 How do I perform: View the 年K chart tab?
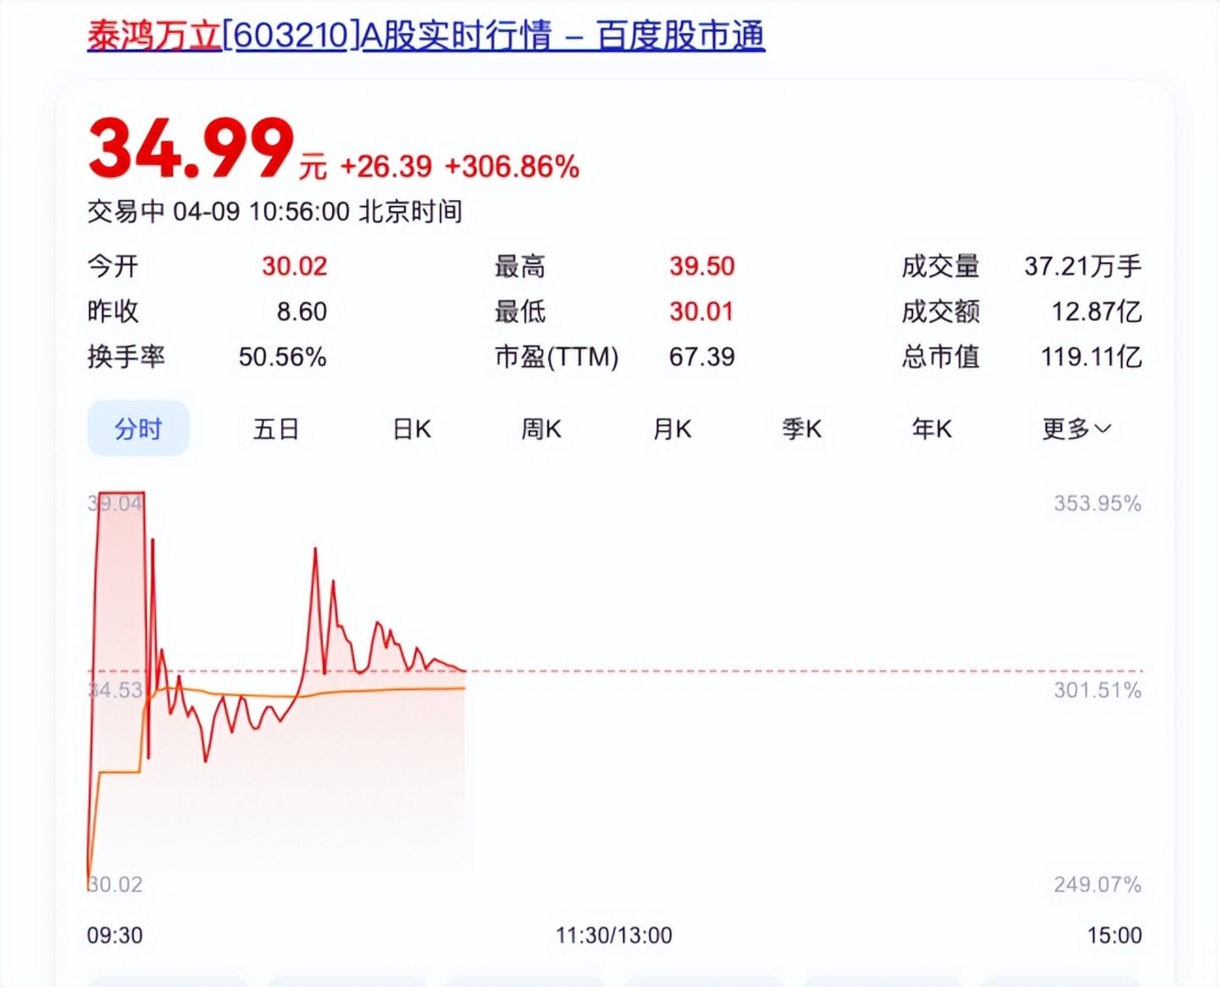tap(932, 429)
